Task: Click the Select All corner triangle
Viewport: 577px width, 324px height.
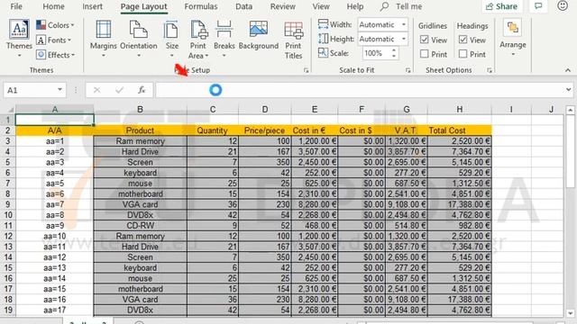Action: [10, 110]
